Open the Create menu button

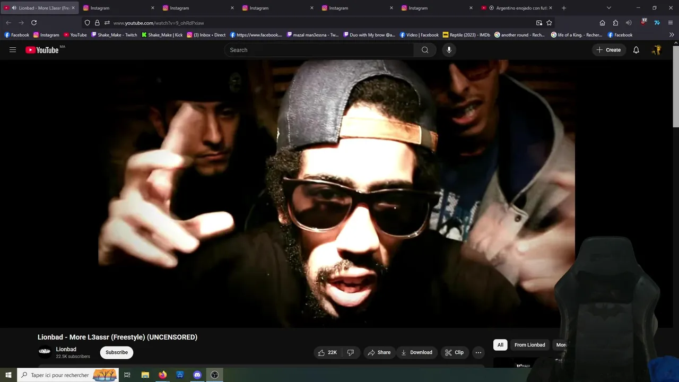tap(608, 50)
